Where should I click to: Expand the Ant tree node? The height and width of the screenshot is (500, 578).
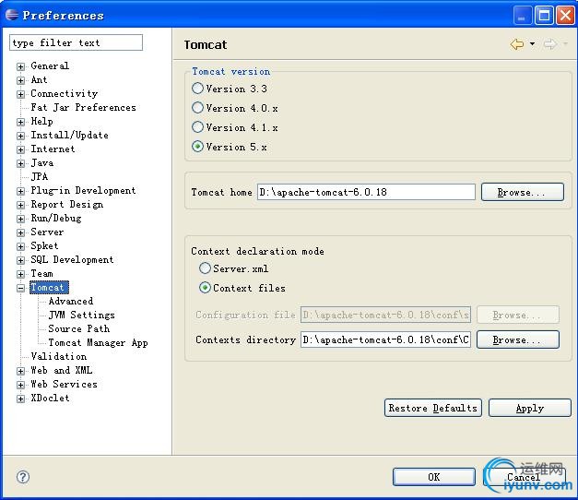pyautogui.click(x=20, y=80)
